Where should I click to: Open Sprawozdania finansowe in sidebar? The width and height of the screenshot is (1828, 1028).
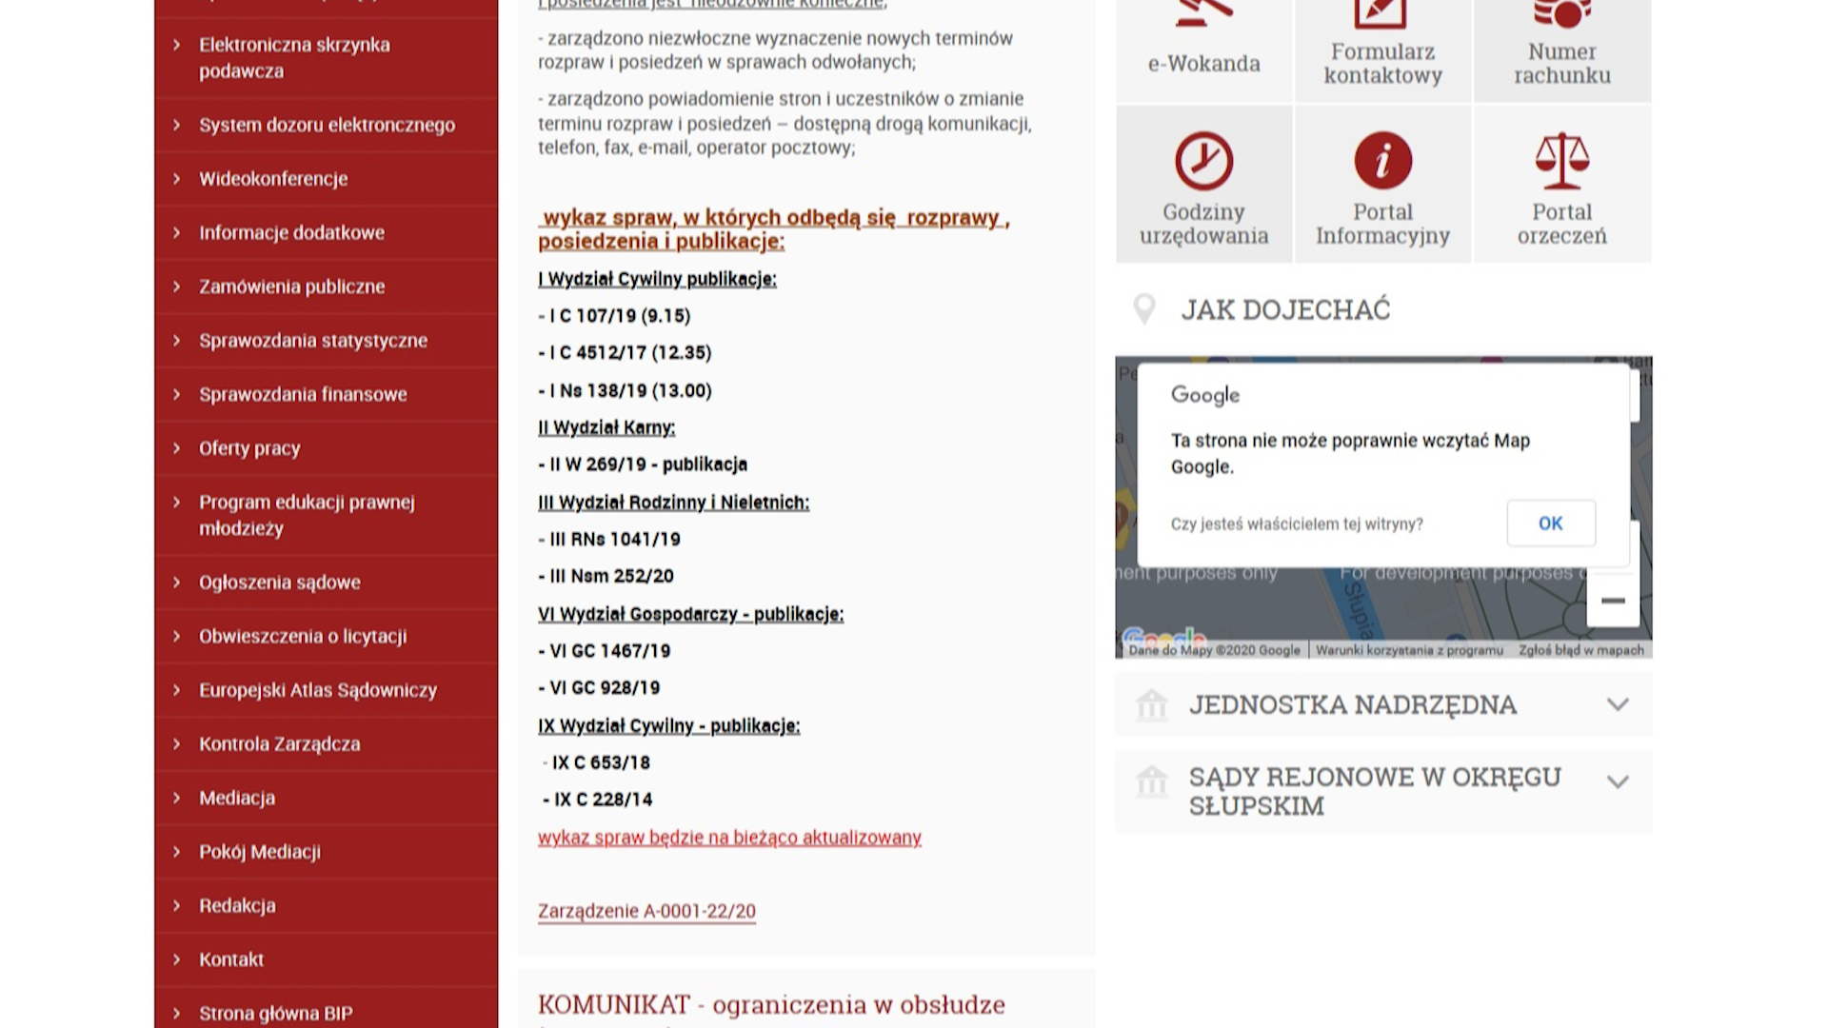(x=326, y=394)
